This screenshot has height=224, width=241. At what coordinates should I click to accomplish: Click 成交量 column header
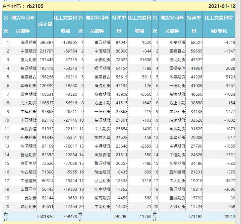click(45, 24)
